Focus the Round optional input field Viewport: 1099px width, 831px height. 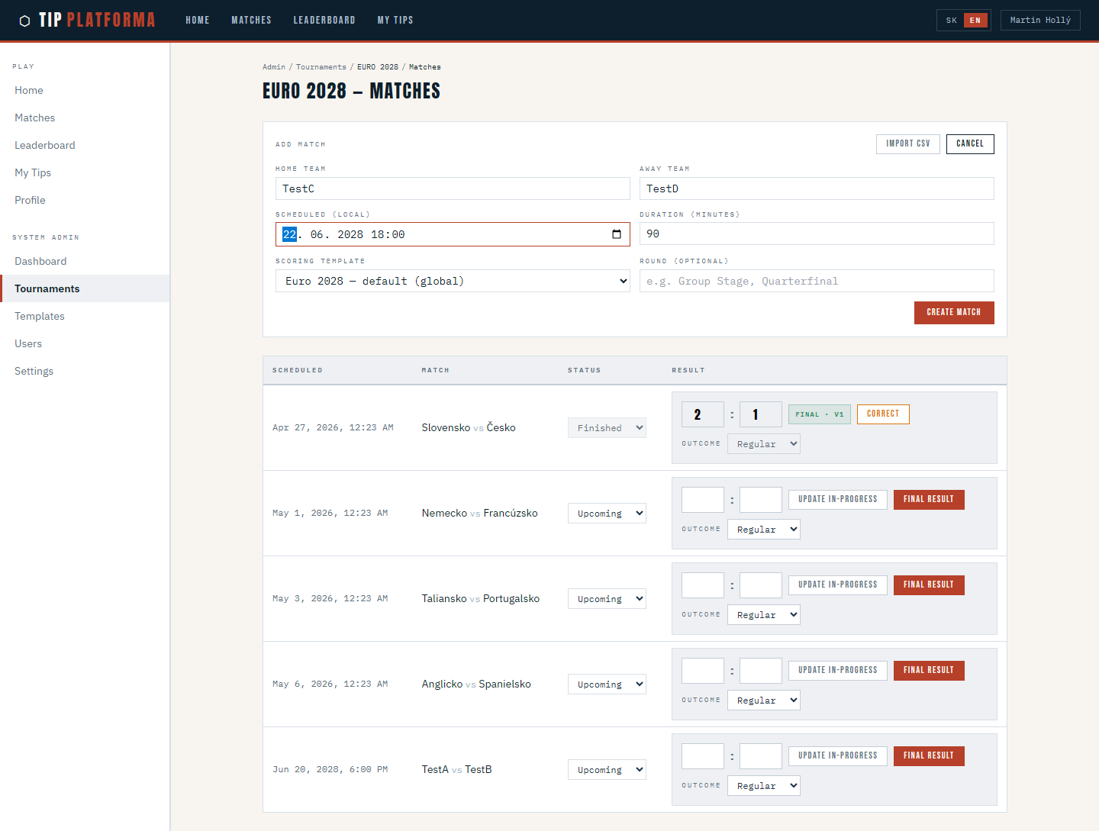pos(817,281)
